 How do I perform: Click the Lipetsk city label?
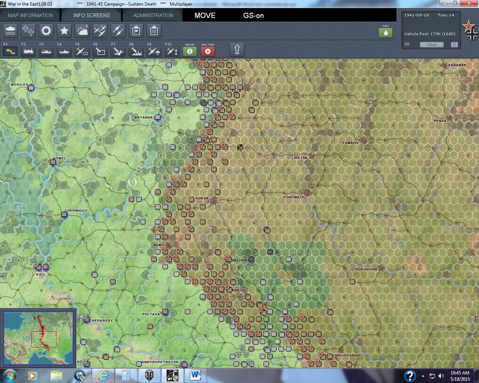300,158
